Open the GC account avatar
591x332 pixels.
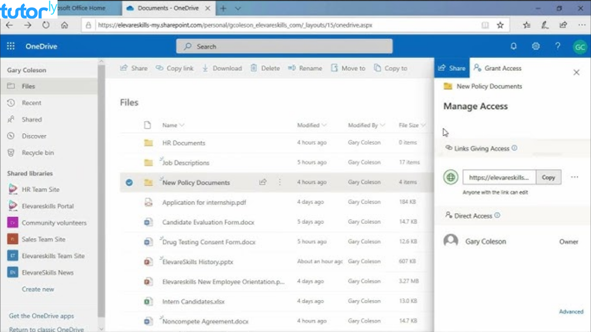(x=580, y=47)
